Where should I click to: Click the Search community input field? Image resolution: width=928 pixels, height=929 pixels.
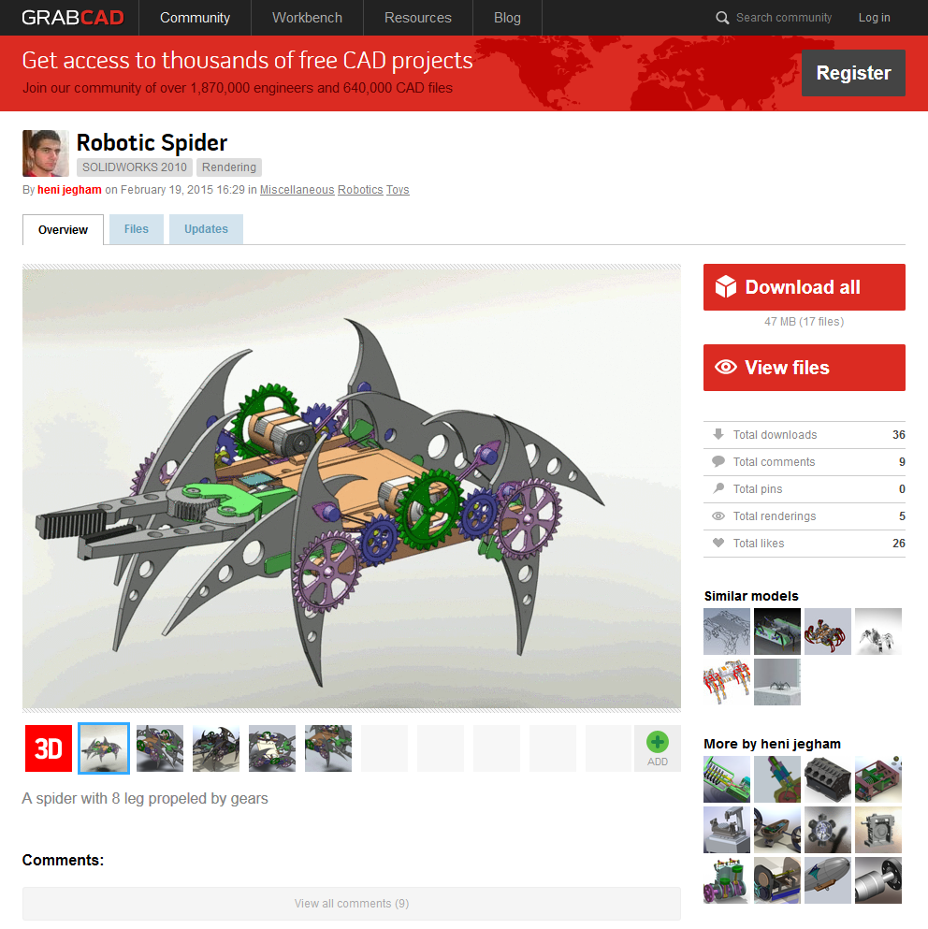783,18
